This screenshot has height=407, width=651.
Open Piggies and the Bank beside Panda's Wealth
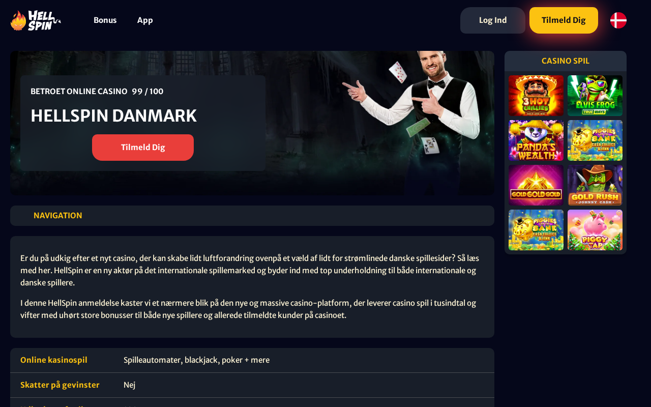595,140
